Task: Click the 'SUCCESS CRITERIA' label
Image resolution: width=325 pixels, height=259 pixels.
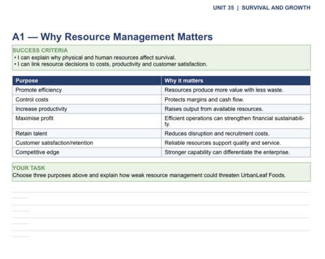Action: 40,50
